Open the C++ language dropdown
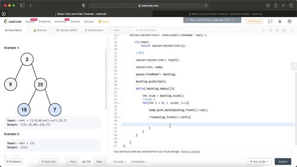Screen dimensions: 297x167 click(121, 30)
